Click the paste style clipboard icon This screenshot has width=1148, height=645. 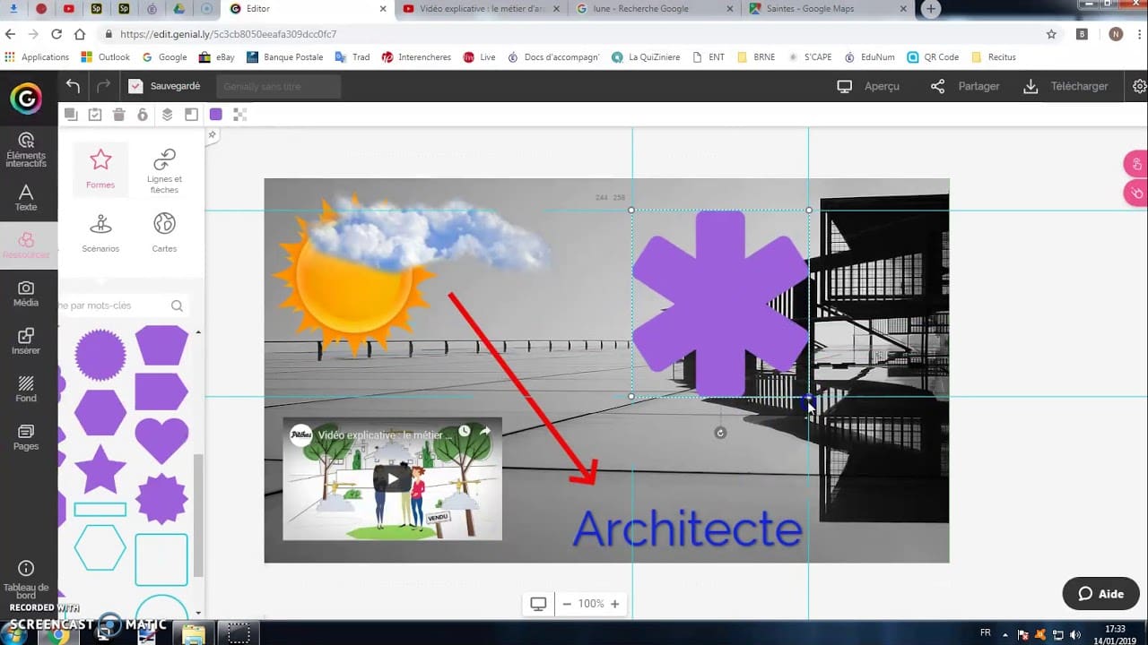point(95,115)
